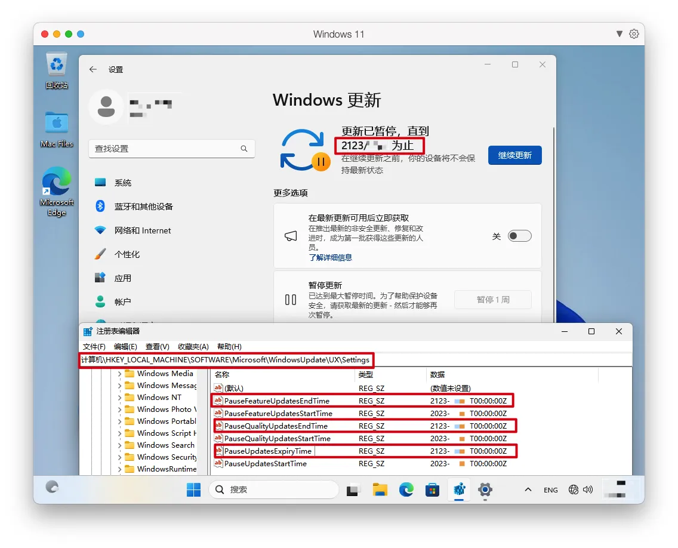This screenshot has width=678, height=548.
Task: Select the PauseQualityUpdatesStartTime value
Action: (277, 439)
